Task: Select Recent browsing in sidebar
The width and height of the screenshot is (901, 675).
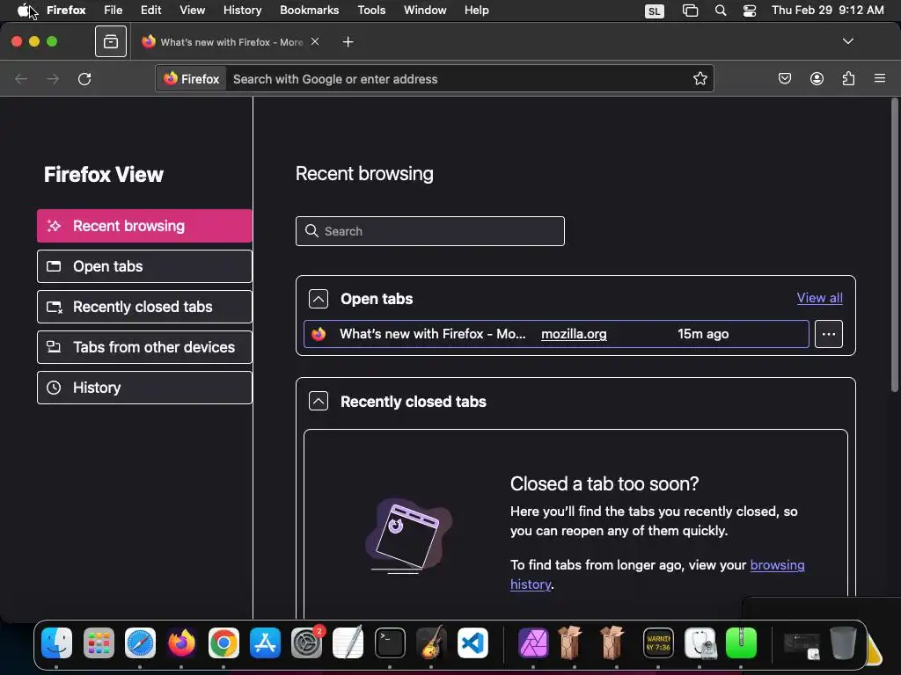Action: click(x=144, y=226)
